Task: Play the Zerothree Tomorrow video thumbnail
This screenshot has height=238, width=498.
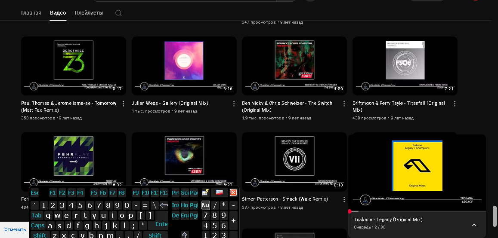Action: (73, 66)
